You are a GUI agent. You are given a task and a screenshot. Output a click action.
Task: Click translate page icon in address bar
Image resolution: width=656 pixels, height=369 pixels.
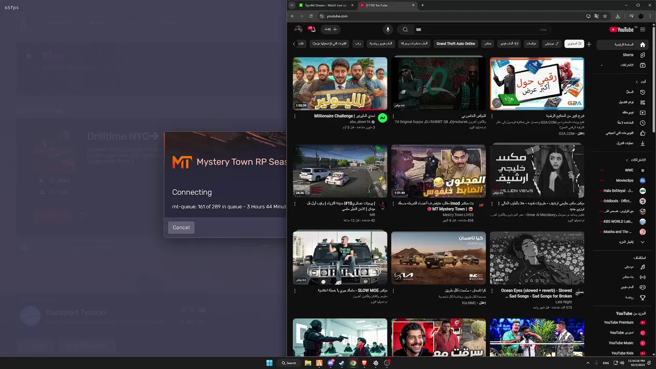coord(597,16)
